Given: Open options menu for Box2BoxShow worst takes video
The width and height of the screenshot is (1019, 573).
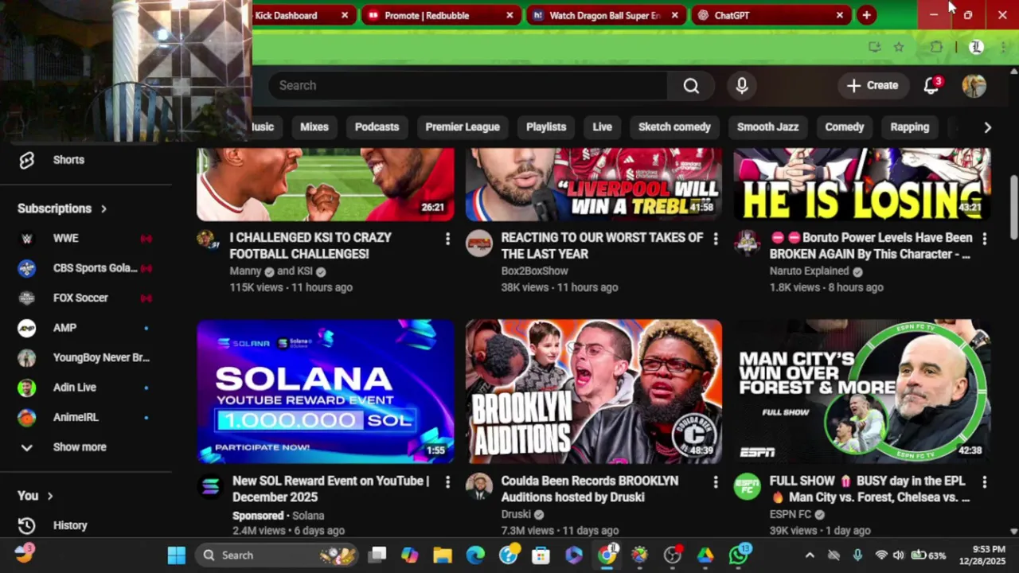Looking at the screenshot, I should tap(715, 239).
